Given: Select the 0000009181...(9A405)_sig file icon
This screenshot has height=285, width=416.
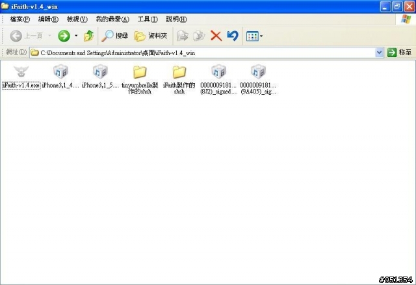Looking at the screenshot, I should pyautogui.click(x=258, y=71).
